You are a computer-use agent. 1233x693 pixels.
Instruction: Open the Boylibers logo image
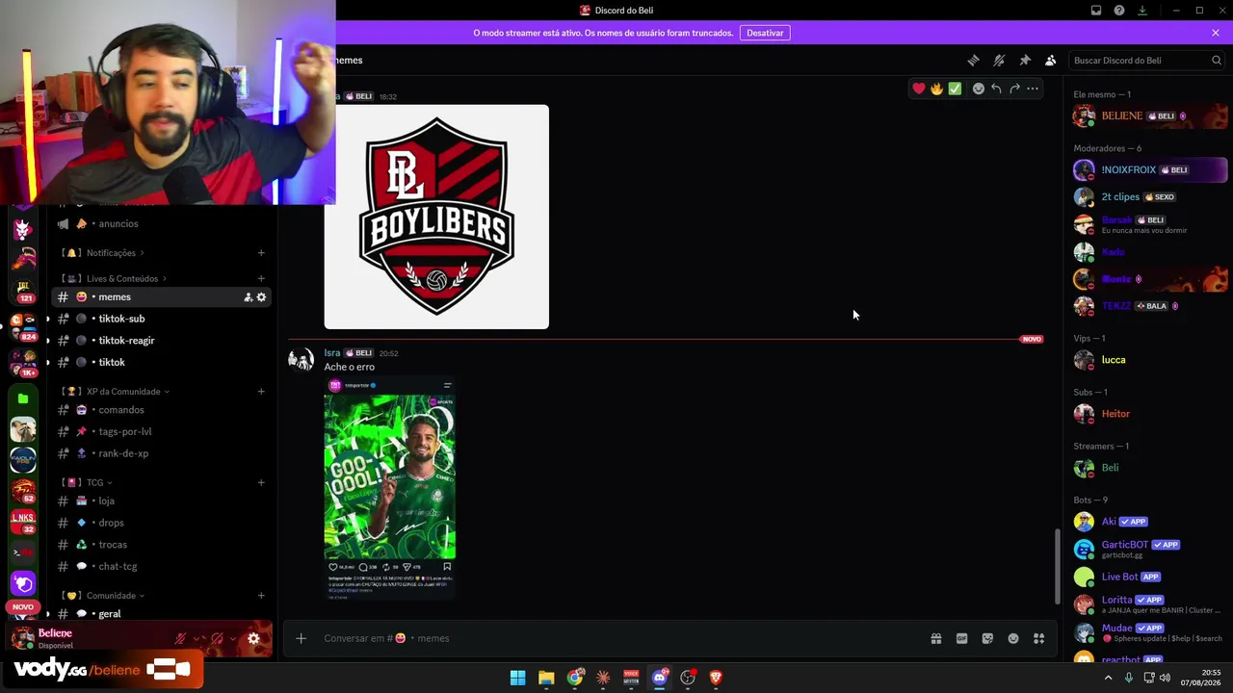pyautogui.click(x=436, y=217)
